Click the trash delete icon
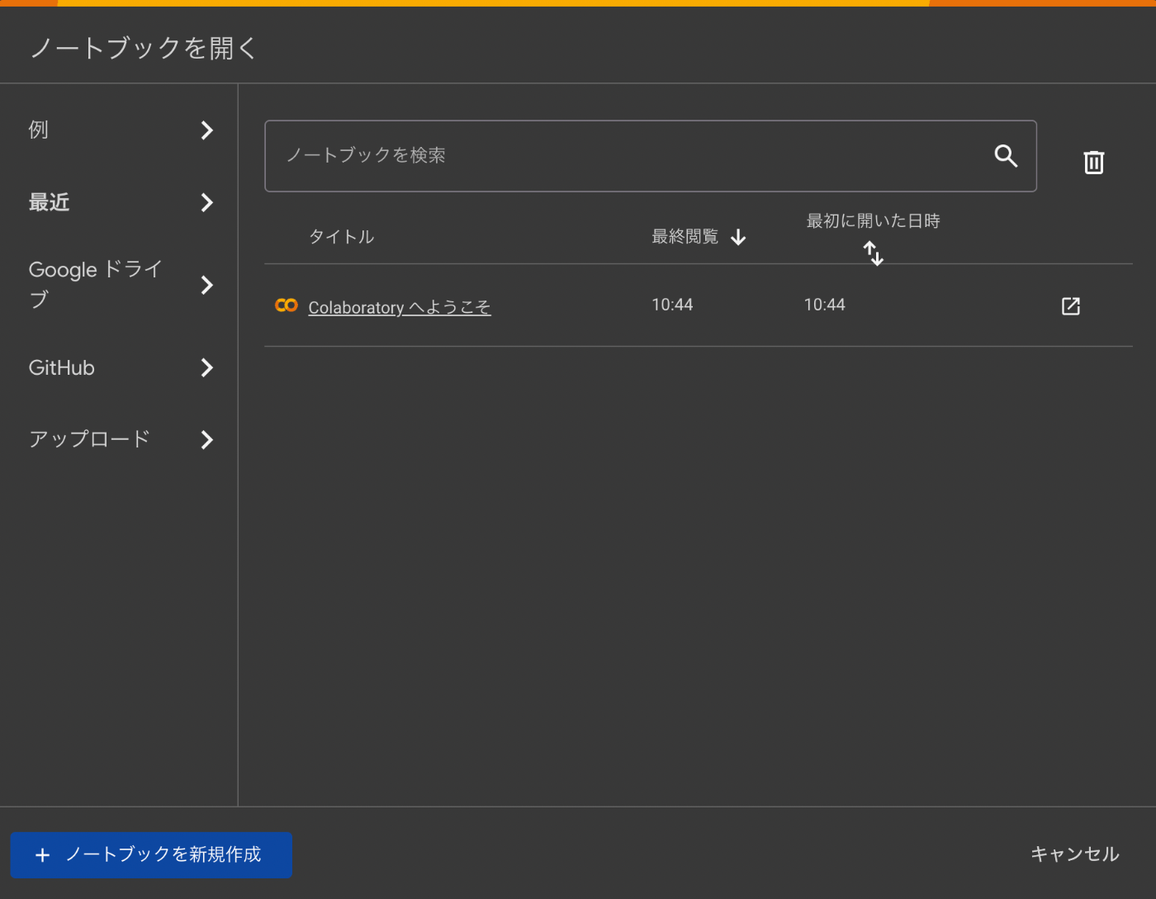This screenshot has height=899, width=1156. tap(1094, 162)
